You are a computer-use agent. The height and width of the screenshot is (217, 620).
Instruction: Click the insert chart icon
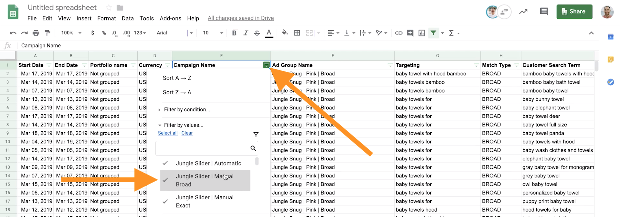422,33
